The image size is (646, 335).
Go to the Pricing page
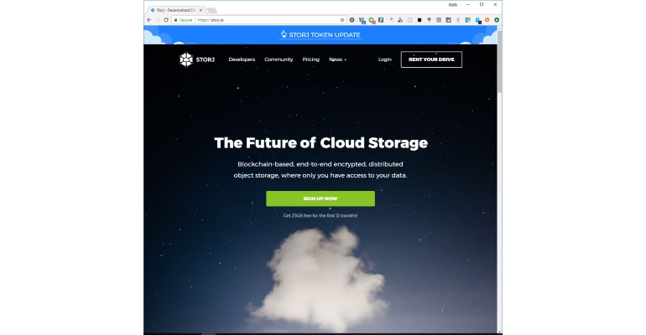click(x=310, y=59)
